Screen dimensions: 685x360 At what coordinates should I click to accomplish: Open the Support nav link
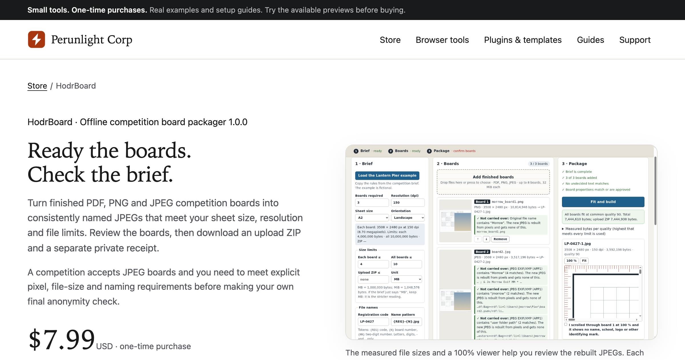coord(635,40)
